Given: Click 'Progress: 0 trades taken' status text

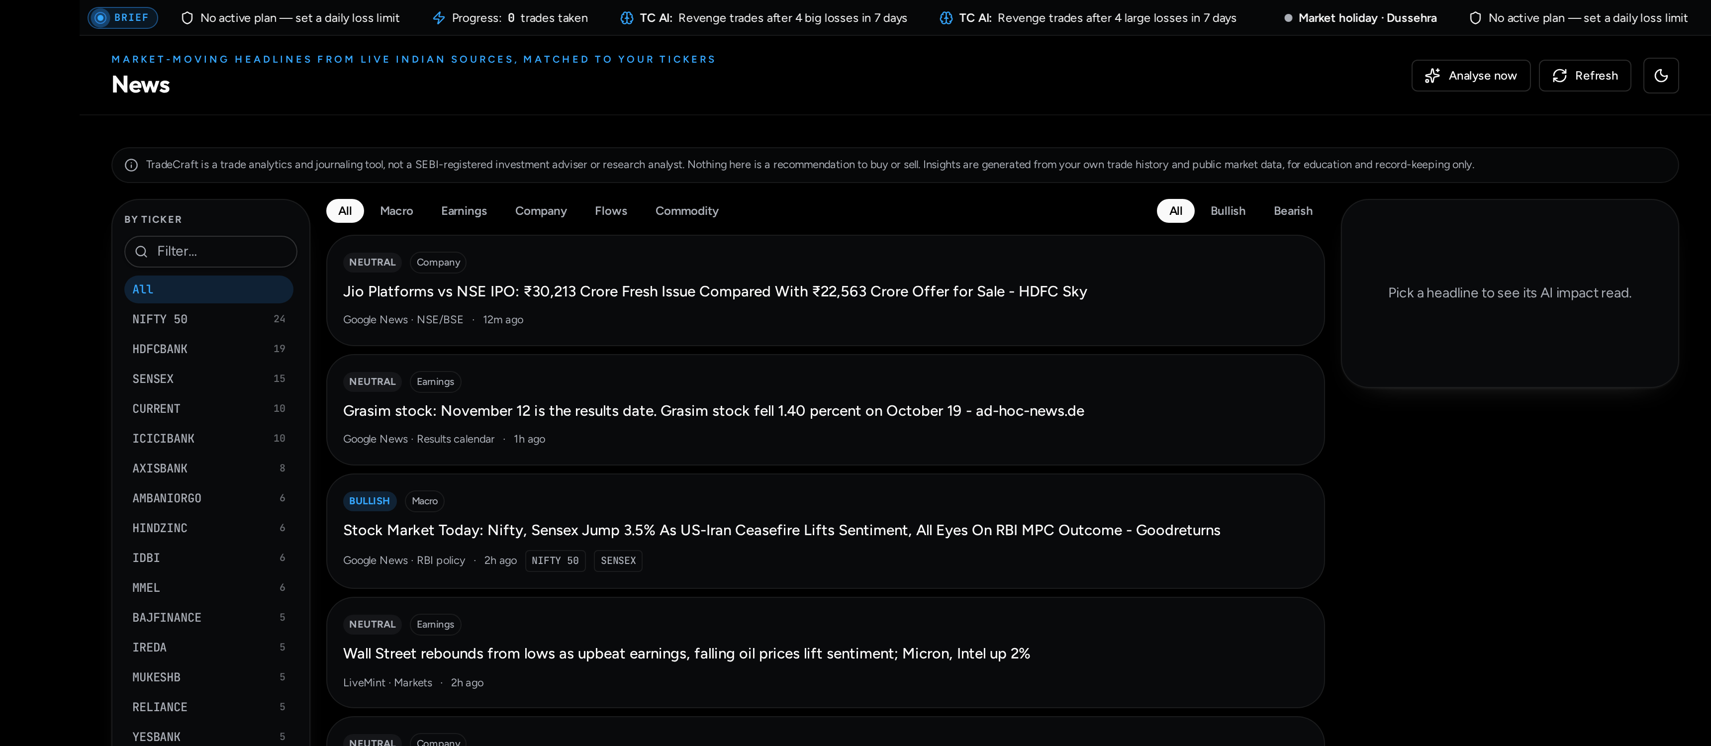Looking at the screenshot, I should tap(519, 18).
